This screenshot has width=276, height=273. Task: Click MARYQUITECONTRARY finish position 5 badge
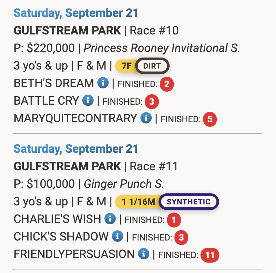(210, 119)
